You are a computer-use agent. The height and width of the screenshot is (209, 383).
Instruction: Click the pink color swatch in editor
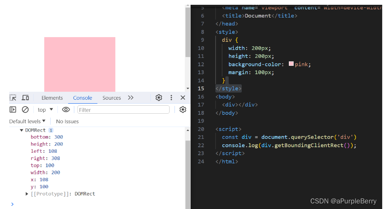[291, 64]
